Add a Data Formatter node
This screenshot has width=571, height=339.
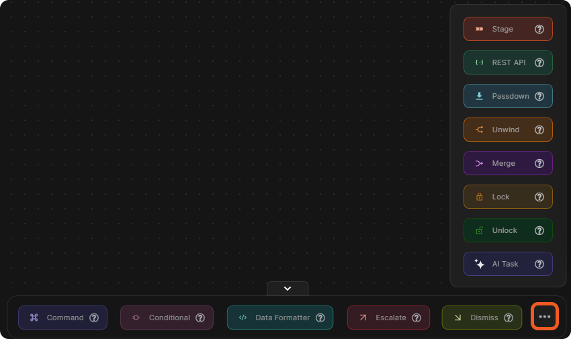click(280, 318)
